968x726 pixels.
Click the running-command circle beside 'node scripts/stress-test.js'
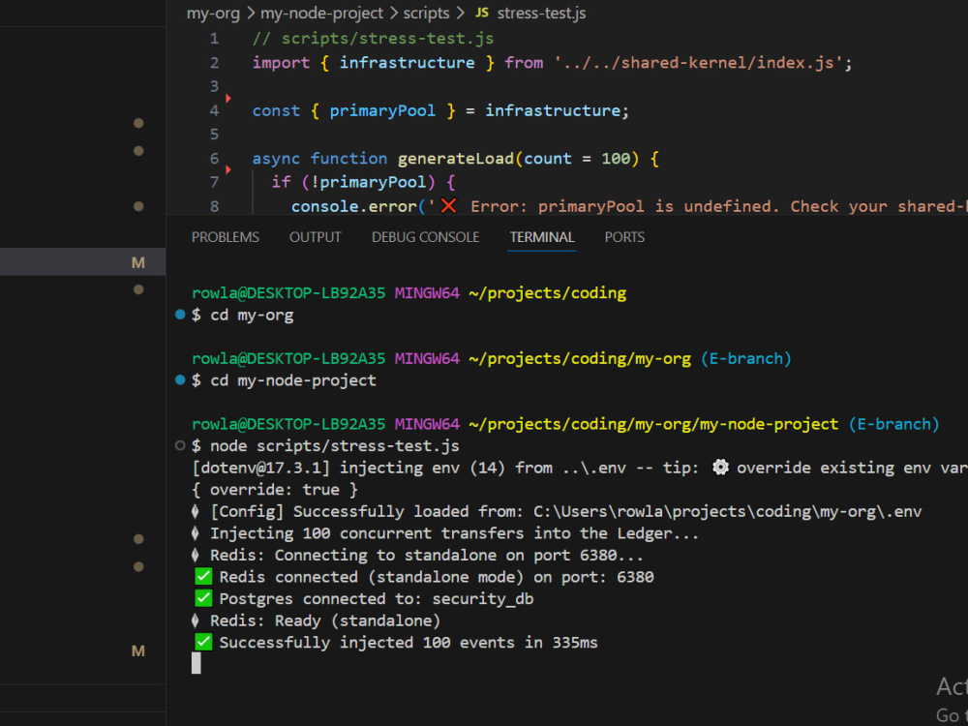[180, 445]
